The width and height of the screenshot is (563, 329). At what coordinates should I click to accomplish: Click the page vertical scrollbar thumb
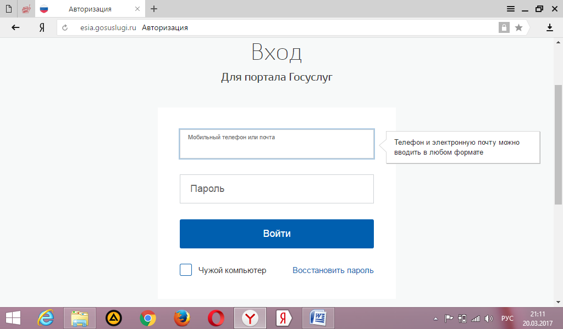pyautogui.click(x=558, y=145)
